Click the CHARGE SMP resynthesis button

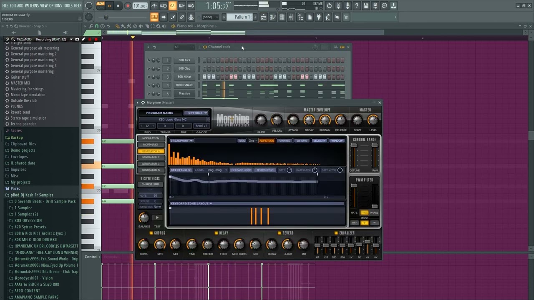pyautogui.click(x=150, y=184)
